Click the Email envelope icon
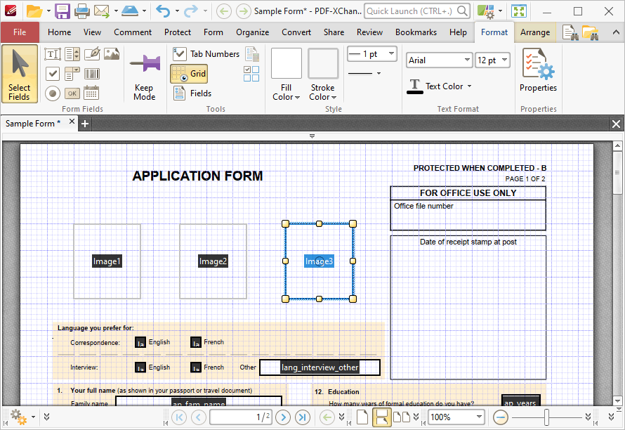 102,11
